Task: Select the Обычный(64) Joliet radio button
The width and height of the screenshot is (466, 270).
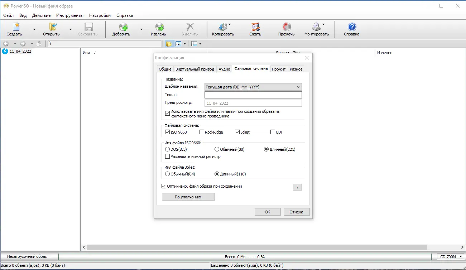Action: coord(167,174)
